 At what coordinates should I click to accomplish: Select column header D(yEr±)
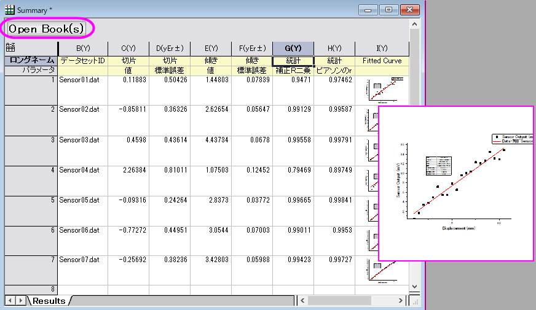pos(170,48)
